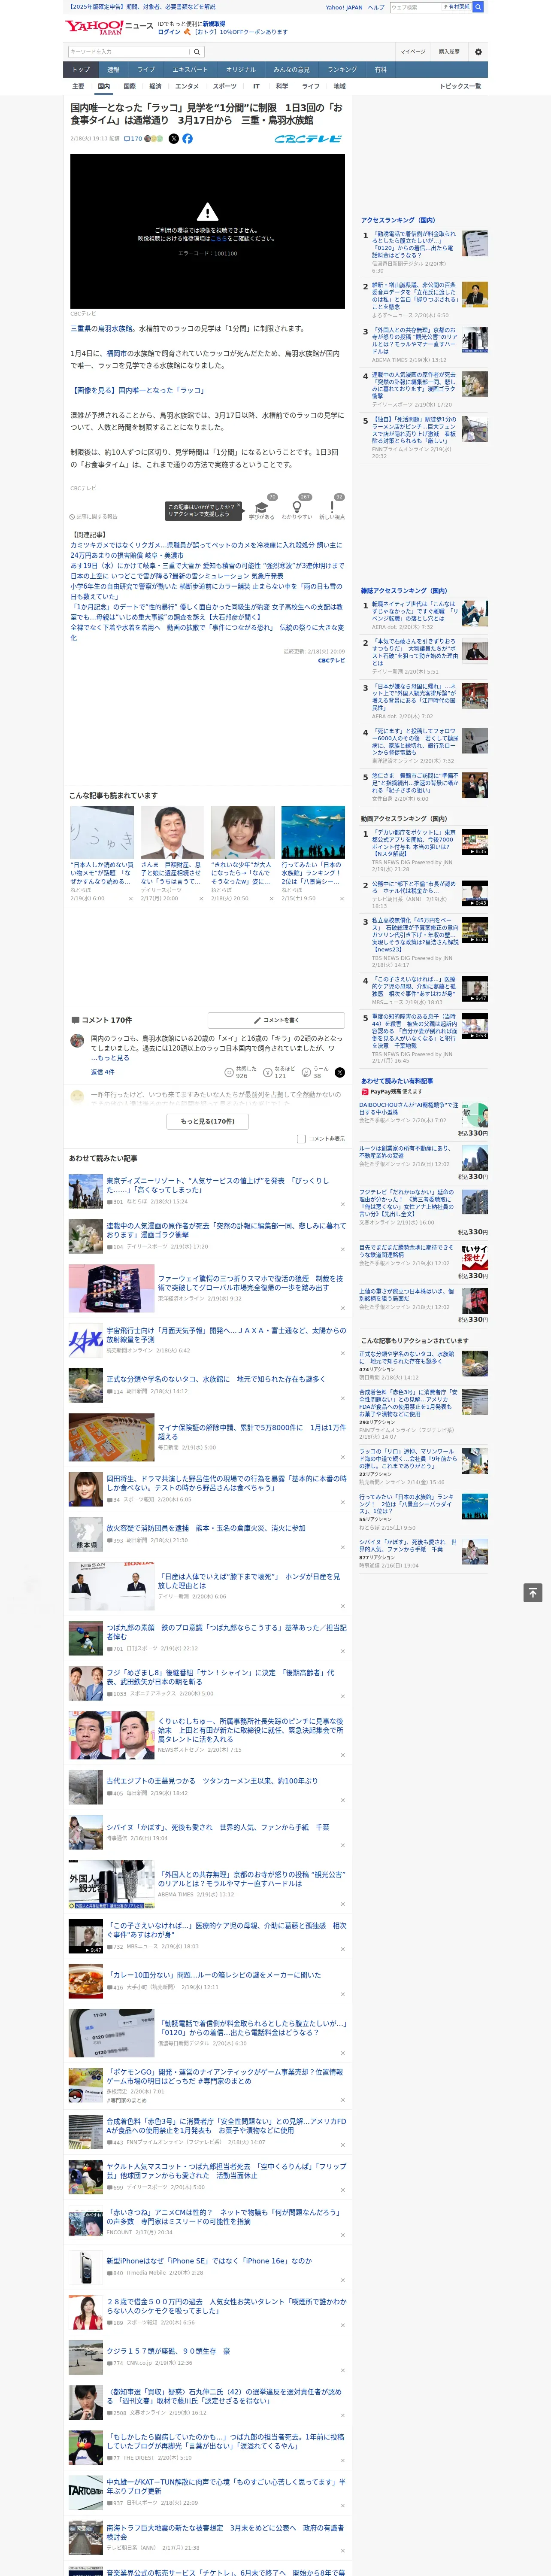
Task: Share the article on X
Action: pyautogui.click(x=173, y=139)
